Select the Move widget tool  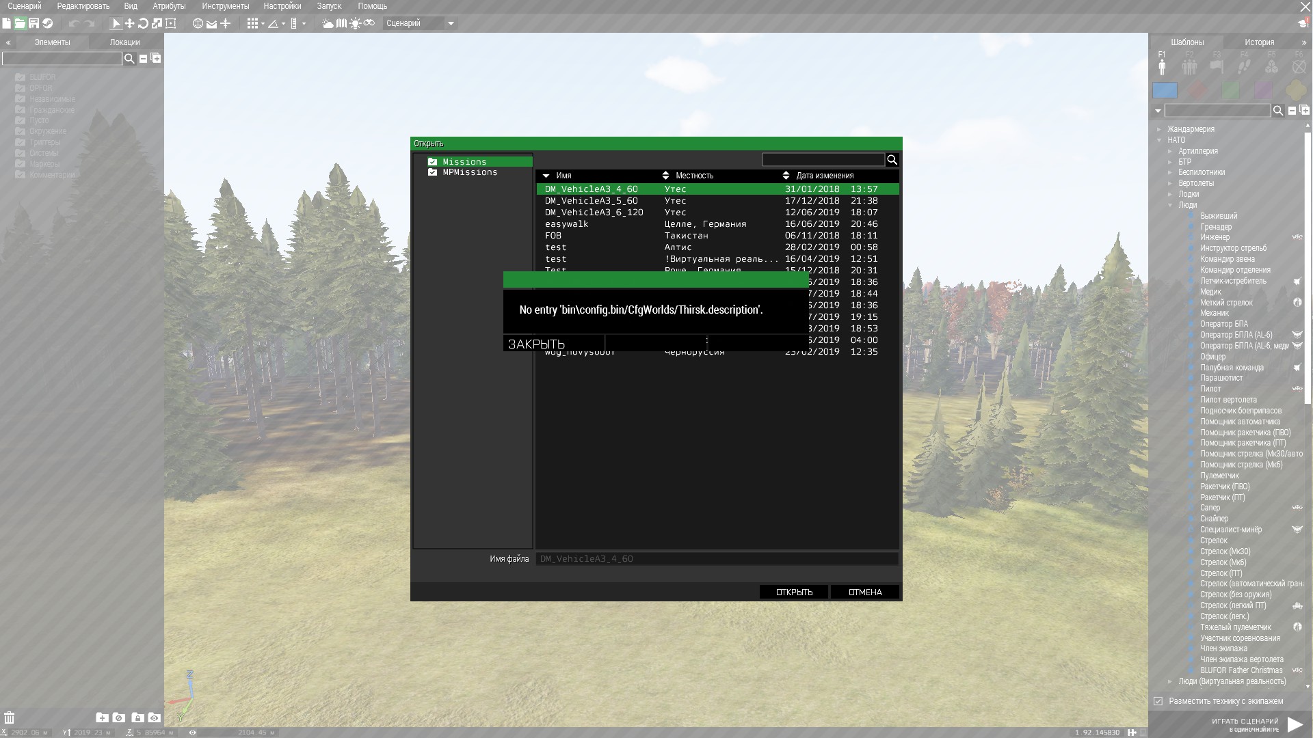click(x=129, y=23)
